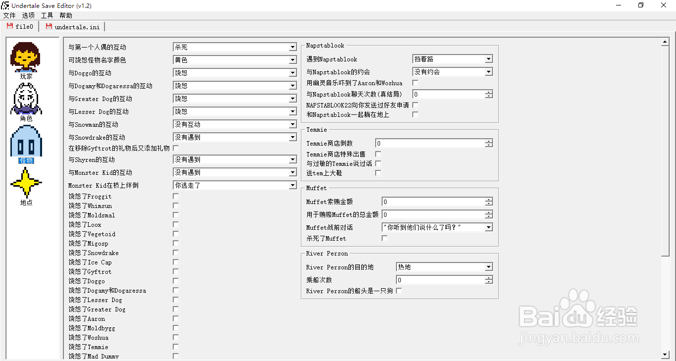Open the River Person目的地 dropdown
Image resolution: width=676 pixels, height=361 pixels.
[488, 267]
